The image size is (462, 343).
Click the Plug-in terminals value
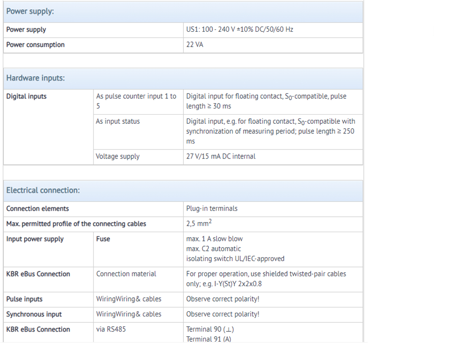[212, 209]
